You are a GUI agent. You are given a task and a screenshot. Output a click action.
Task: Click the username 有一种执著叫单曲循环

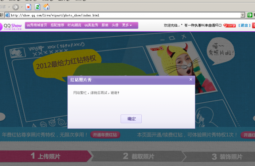tap(203, 25)
